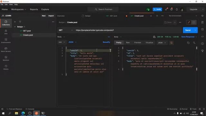This screenshot has width=206, height=116.
Task: Open the View menu
Action: (11, 5)
